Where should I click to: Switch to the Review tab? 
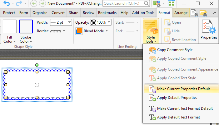(x=88, y=13)
